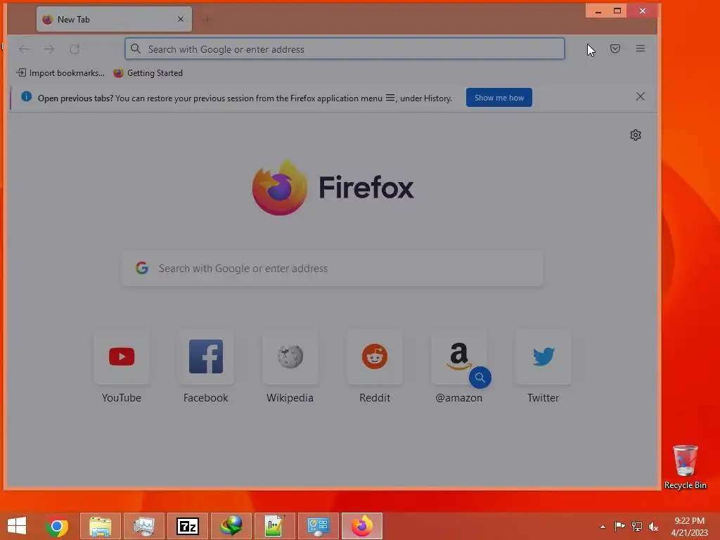Click the Show me how button
The width and height of the screenshot is (720, 540).
(x=499, y=97)
